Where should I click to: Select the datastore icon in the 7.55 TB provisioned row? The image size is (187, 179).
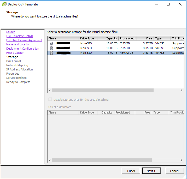pyautogui.click(x=51, y=44)
